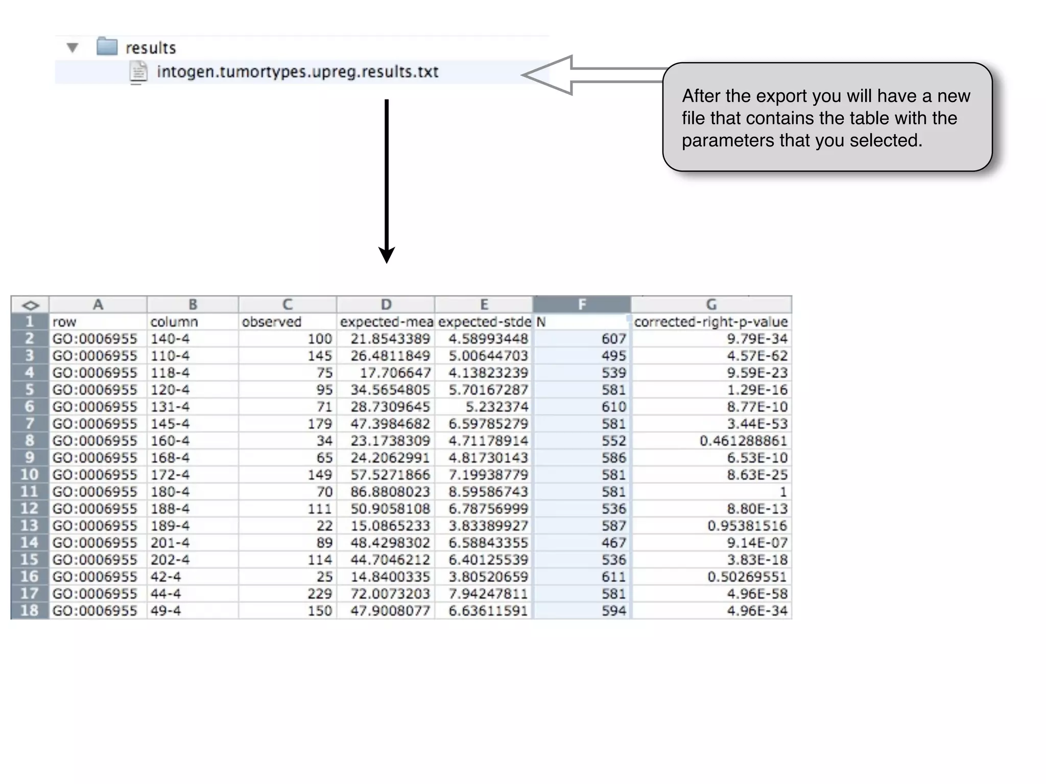Click expected-stdev cell '4.58993448'
This screenshot has height=784, width=1046.
pos(484,338)
